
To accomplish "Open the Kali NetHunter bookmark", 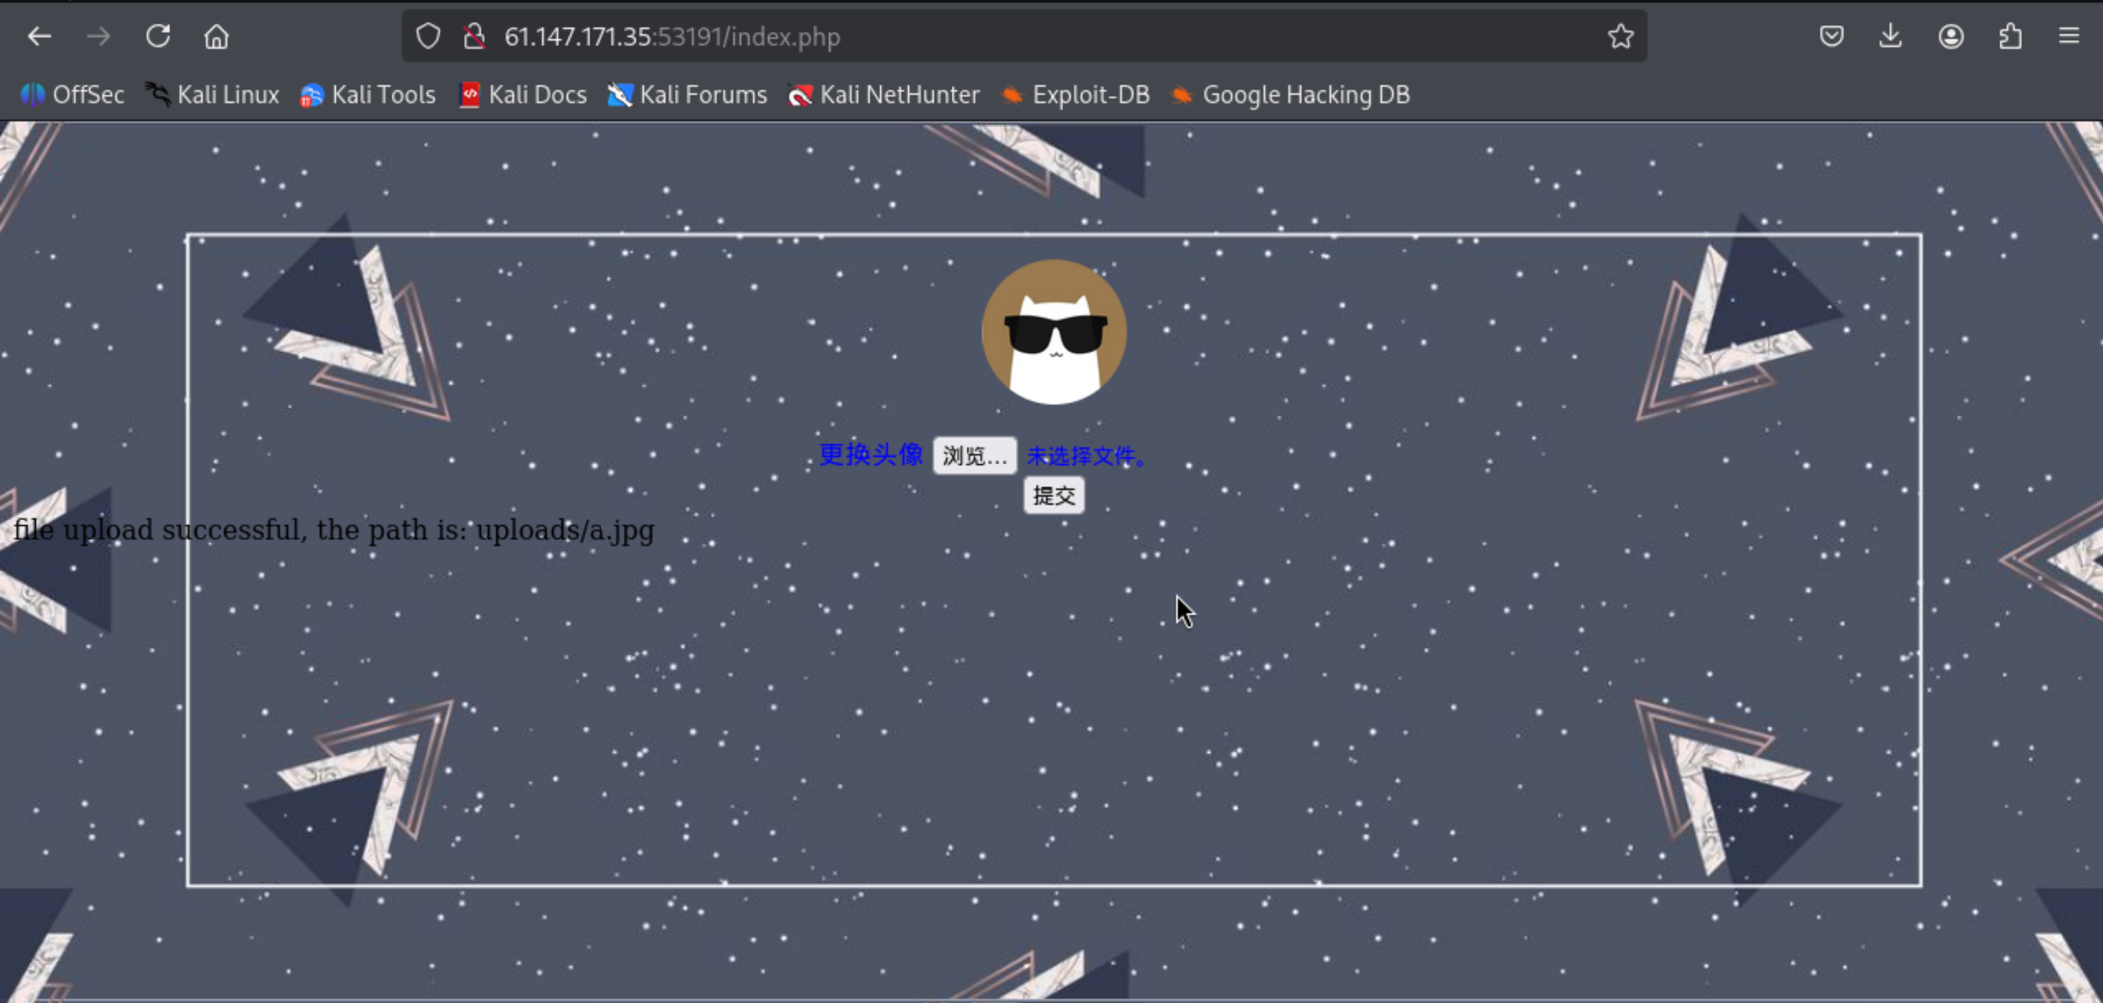I will click(884, 95).
